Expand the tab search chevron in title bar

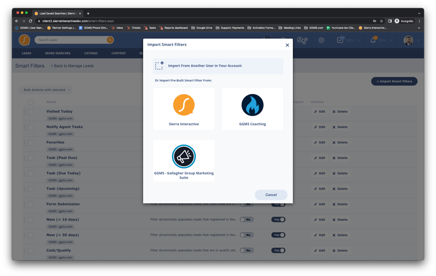(419, 13)
